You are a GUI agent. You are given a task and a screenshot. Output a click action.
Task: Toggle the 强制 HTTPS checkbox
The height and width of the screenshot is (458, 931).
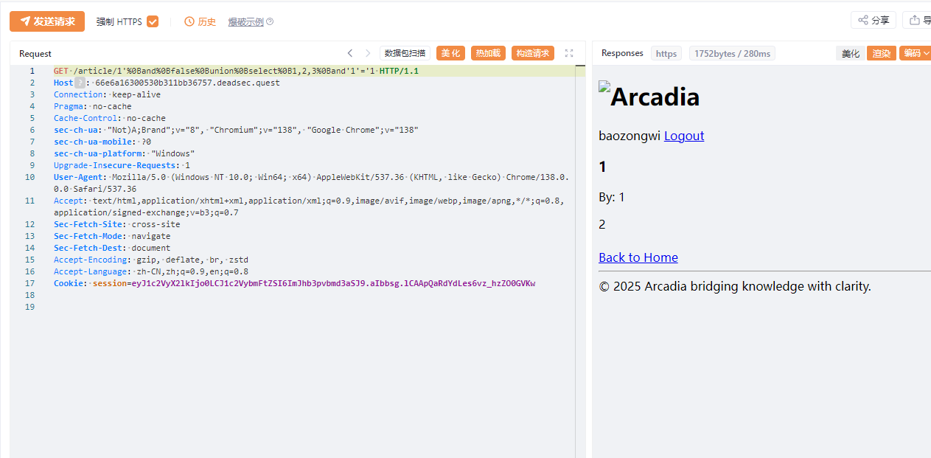click(x=153, y=21)
